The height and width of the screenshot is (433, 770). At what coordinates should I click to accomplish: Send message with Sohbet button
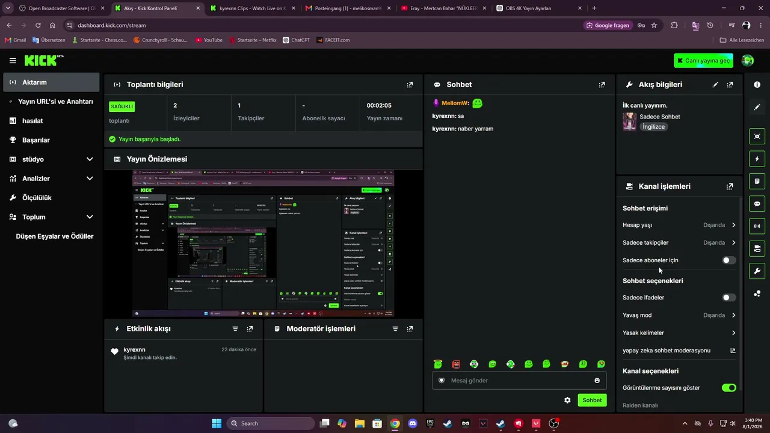pos(592,400)
